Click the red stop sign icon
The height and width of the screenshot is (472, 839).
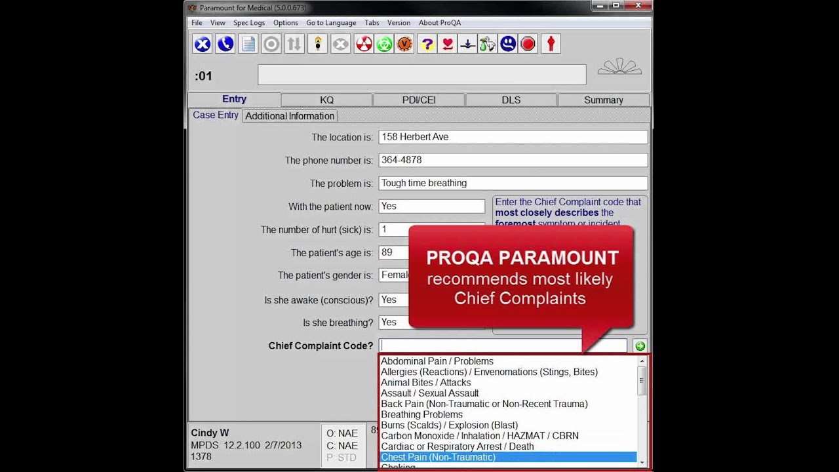(x=528, y=44)
